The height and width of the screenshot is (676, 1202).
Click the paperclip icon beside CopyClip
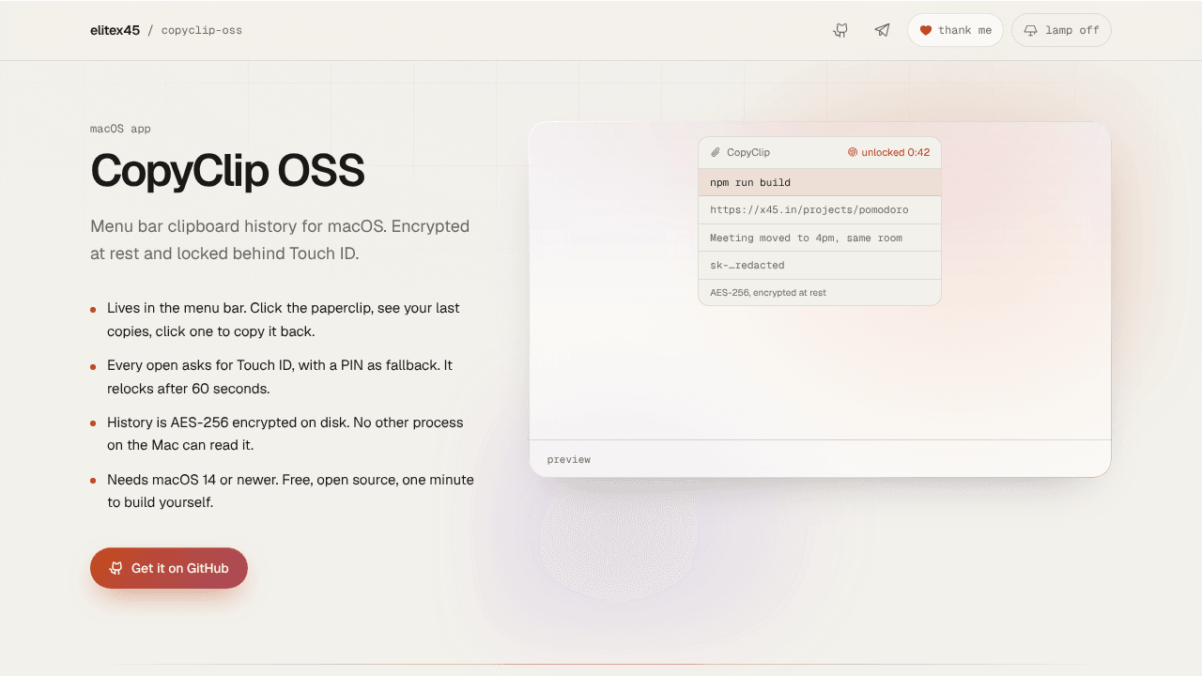(716, 152)
